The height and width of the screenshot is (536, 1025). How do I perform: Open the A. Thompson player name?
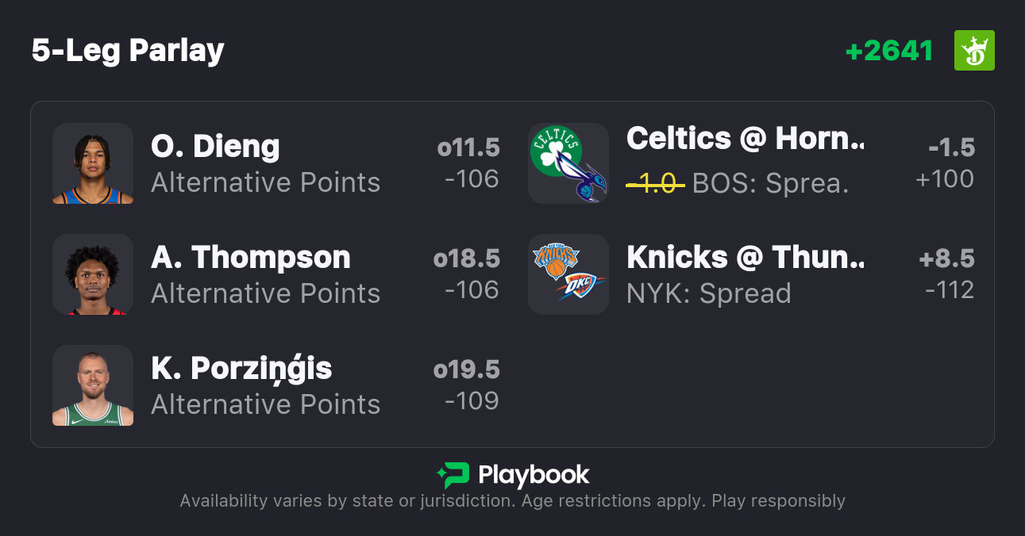tap(251, 258)
